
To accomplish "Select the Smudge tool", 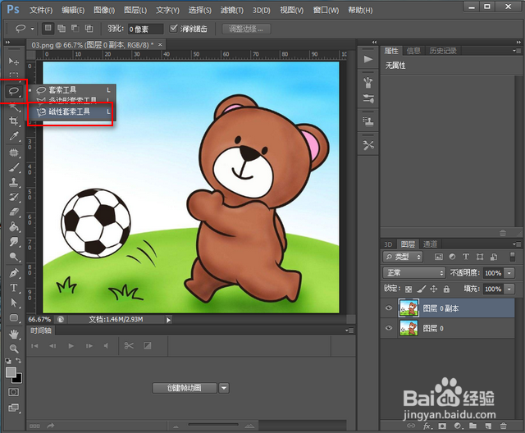I will [14, 242].
